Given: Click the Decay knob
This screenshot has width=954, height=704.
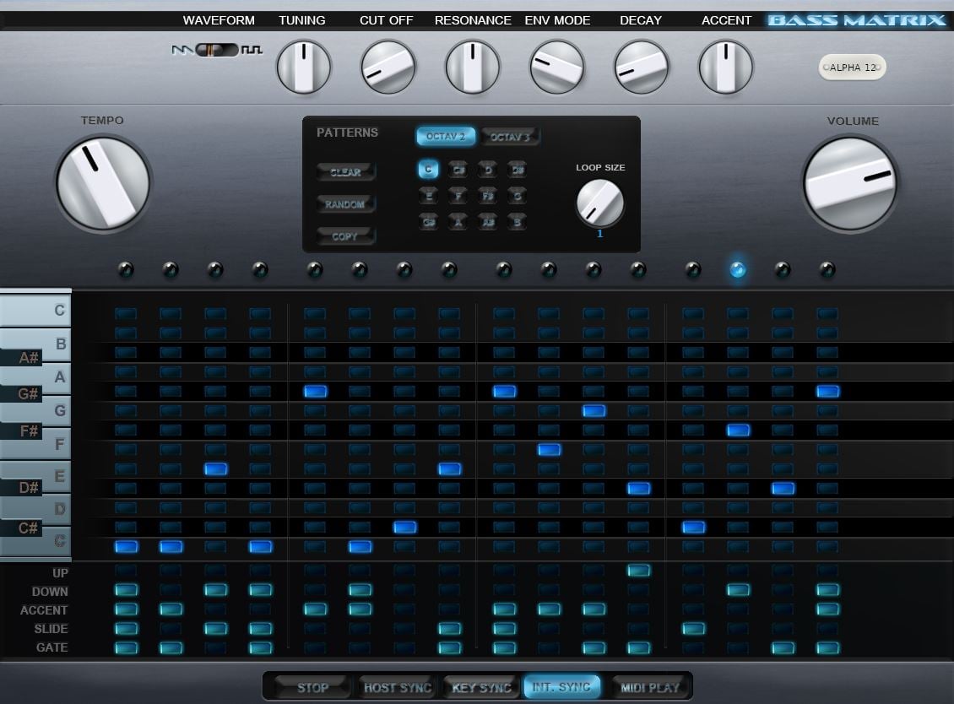Looking at the screenshot, I should pos(641,68).
